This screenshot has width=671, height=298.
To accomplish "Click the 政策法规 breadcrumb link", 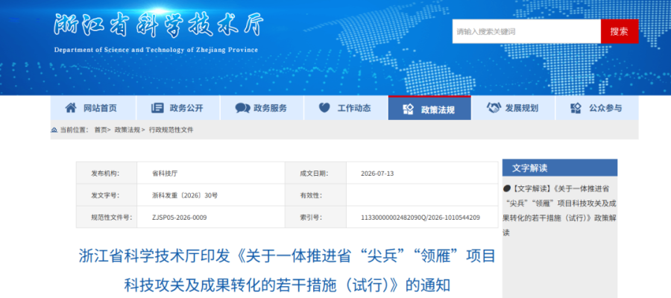I will [127, 130].
